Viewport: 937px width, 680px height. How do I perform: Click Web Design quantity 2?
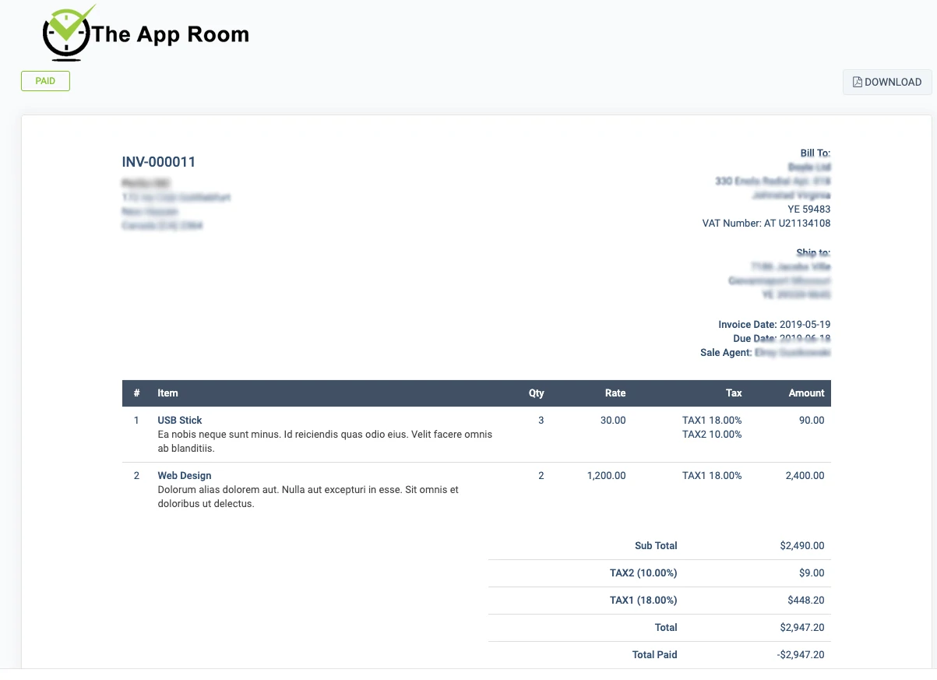(x=541, y=476)
